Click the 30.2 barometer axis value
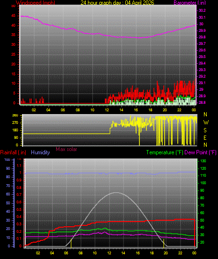Viewport: 218px width, 259px height. pyautogui.click(x=202, y=10)
